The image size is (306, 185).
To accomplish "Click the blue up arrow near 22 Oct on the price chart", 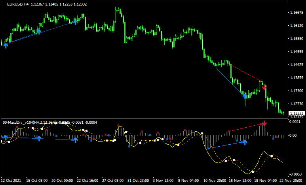I will click(x=75, y=21).
